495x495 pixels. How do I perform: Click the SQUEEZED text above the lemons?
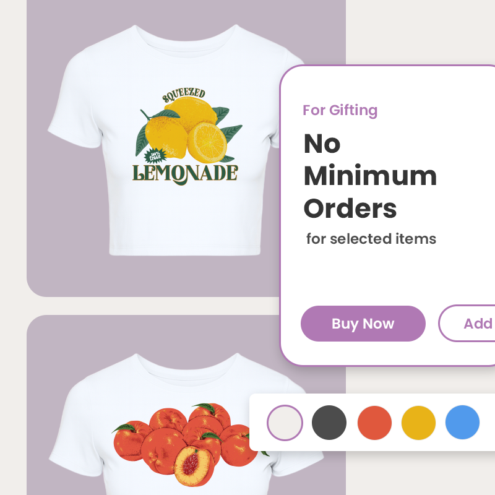pos(183,96)
